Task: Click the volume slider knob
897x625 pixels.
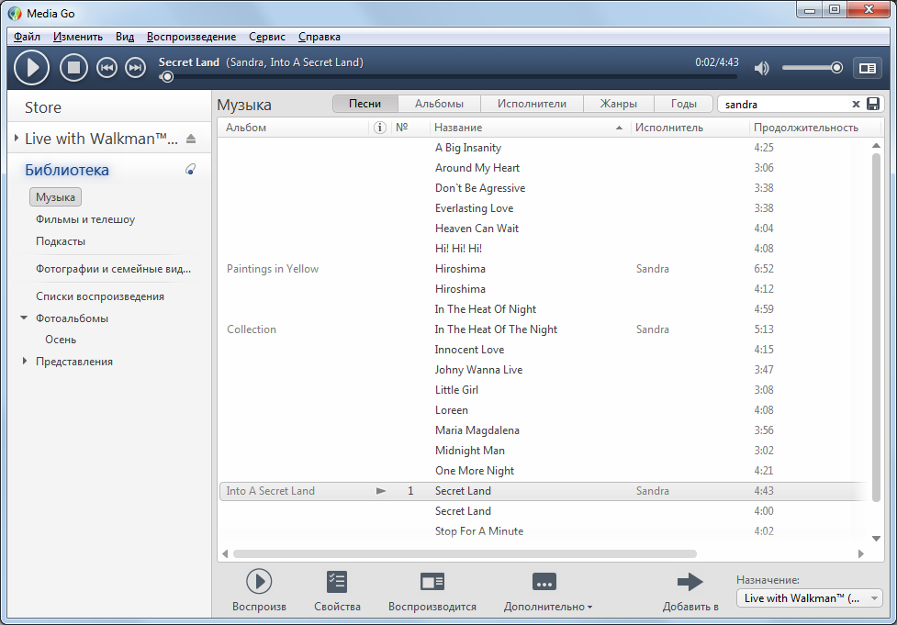Action: 836,68
